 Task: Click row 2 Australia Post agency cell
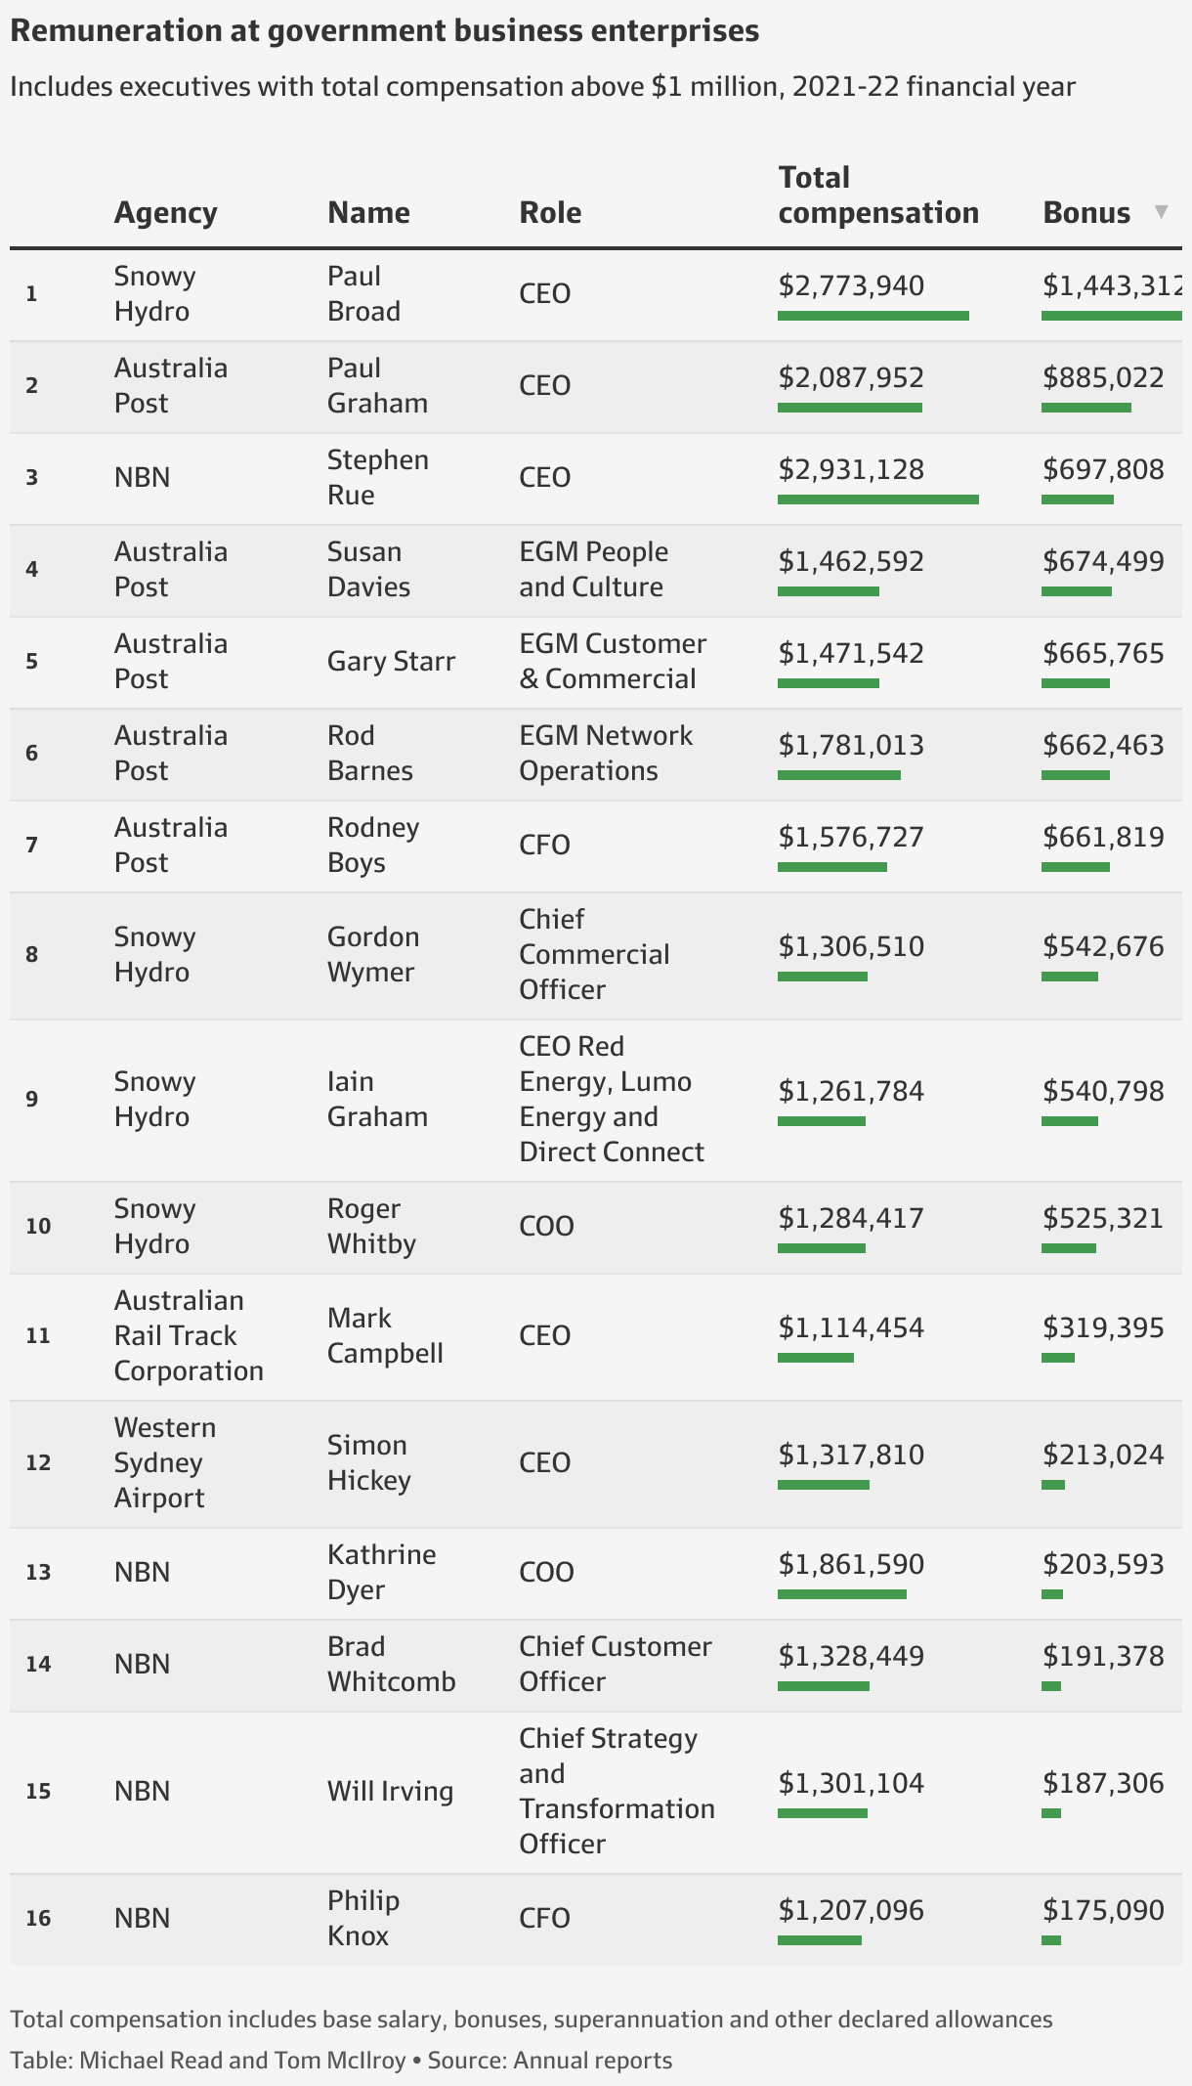point(171,385)
